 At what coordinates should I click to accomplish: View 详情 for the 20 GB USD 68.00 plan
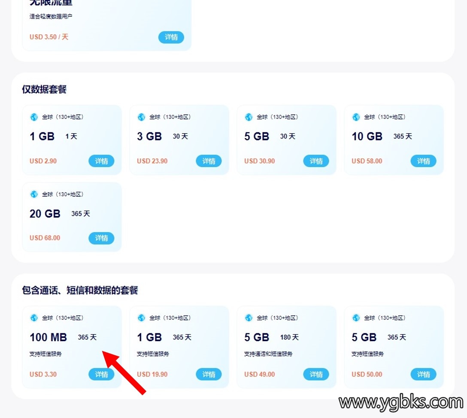click(101, 238)
